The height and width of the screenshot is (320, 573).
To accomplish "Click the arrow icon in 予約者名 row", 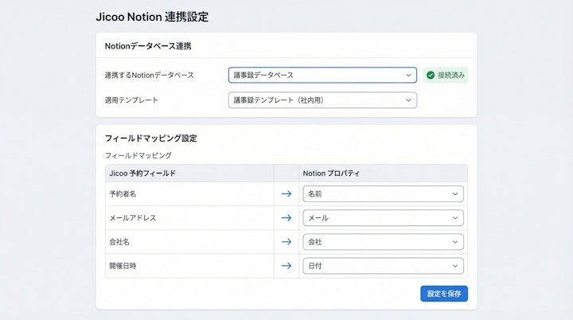I will click(x=286, y=193).
